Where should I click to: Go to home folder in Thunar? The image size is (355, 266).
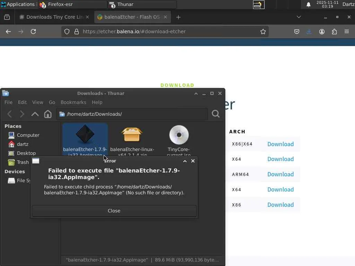pos(48,114)
